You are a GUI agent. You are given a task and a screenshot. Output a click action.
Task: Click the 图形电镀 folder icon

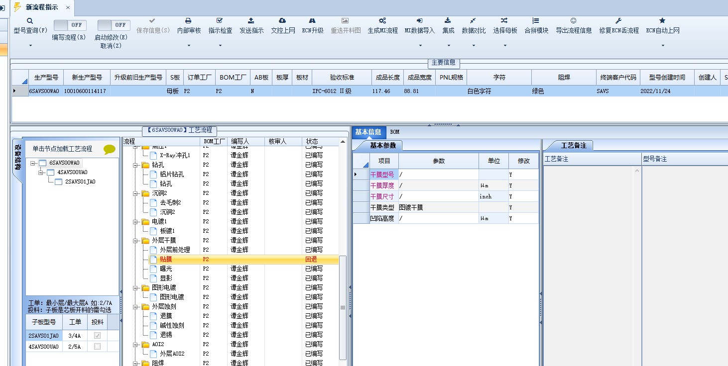pyautogui.click(x=145, y=287)
